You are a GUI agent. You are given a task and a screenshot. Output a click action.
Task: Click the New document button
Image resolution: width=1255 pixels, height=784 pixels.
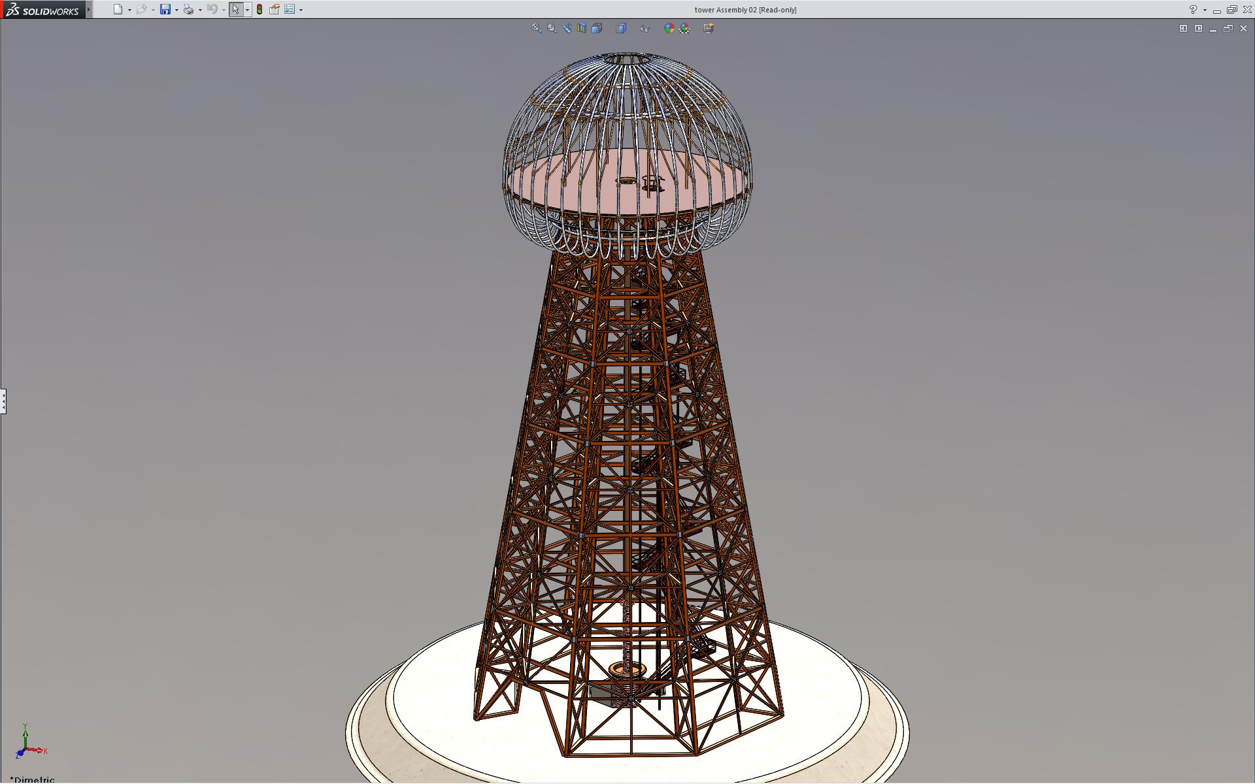point(118,10)
